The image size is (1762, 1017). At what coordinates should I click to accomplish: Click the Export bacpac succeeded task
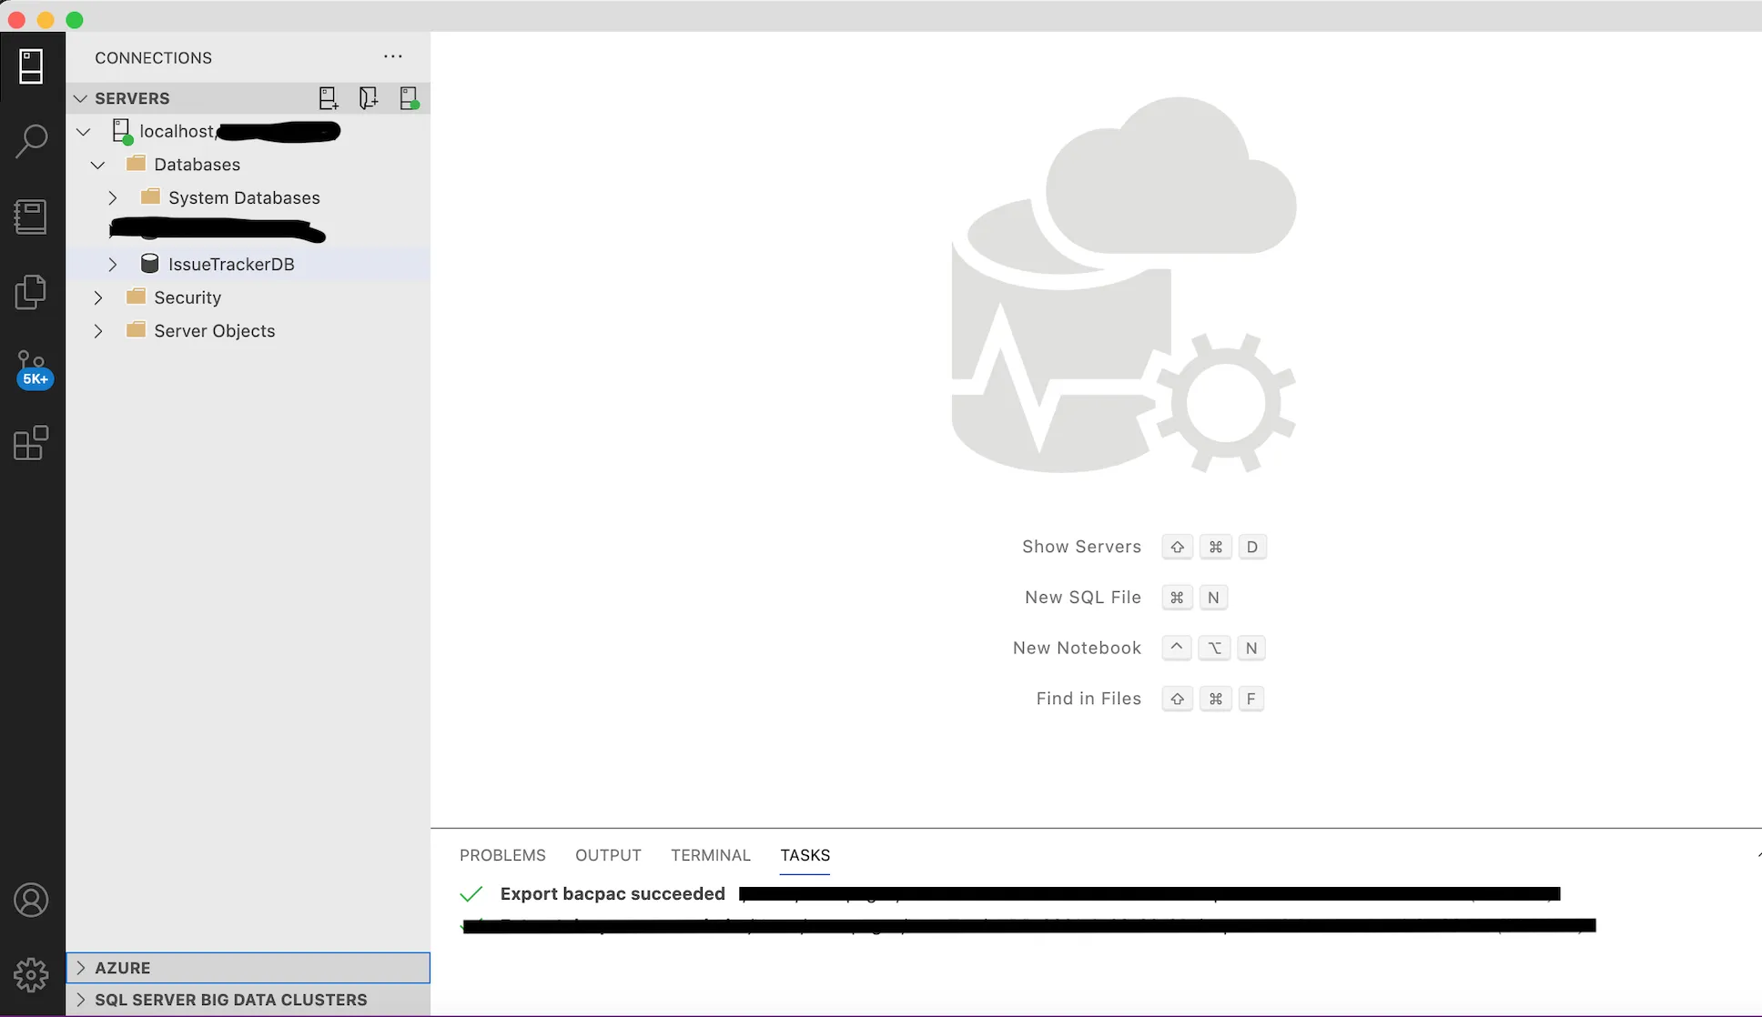(612, 893)
